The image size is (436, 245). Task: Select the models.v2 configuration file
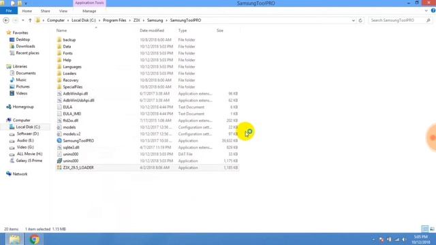pyautogui.click(x=72, y=134)
